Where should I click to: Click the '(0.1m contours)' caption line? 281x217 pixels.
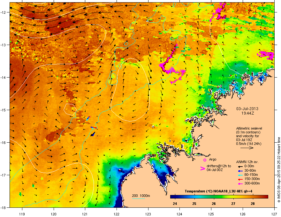click(248, 132)
